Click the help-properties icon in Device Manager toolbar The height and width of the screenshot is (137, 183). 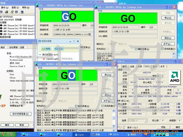[x=12, y=12]
